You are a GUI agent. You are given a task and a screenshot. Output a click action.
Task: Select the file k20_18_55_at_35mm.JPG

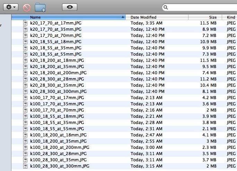click(56, 48)
